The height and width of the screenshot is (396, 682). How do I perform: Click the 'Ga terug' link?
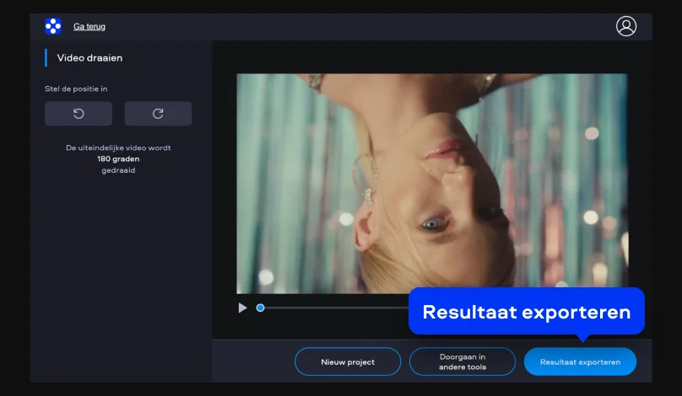click(89, 26)
